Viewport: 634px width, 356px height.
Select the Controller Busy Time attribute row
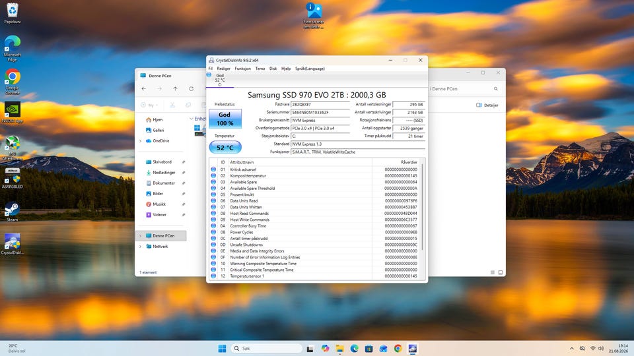[x=314, y=226]
